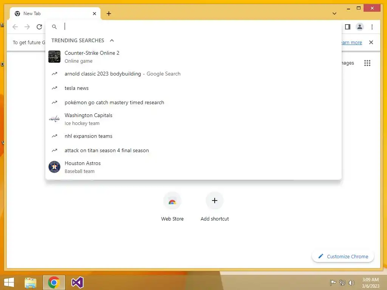Switch to the New Tab tab
387x290 pixels.
[55, 14]
